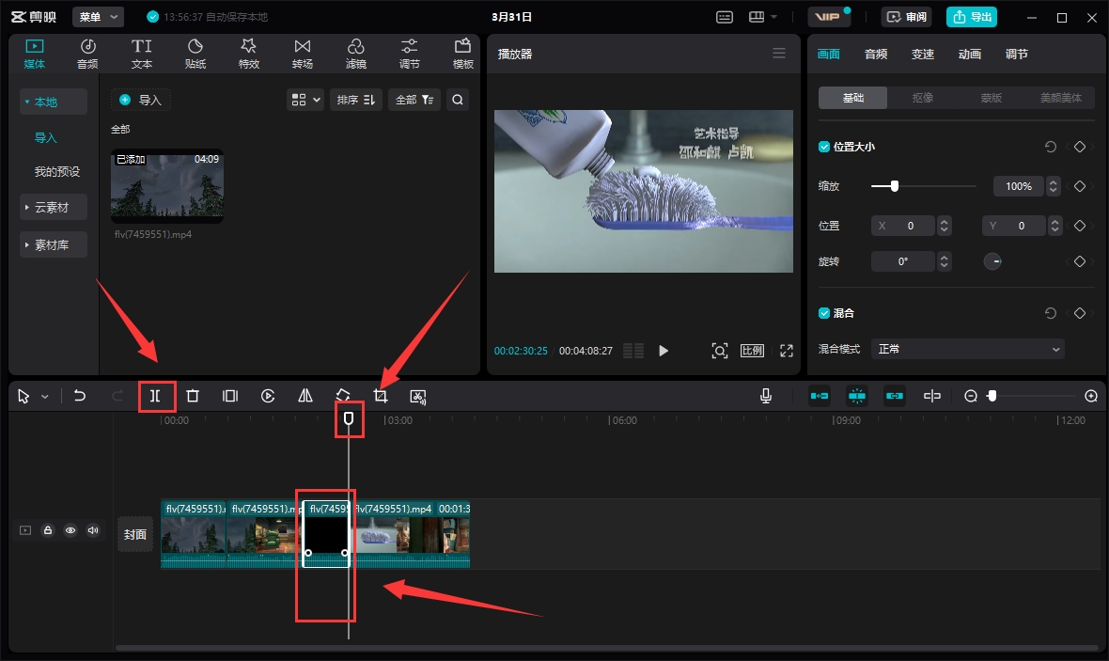1109x661 pixels.
Task: Open the 菜单 menu dropdown
Action: pos(99,16)
